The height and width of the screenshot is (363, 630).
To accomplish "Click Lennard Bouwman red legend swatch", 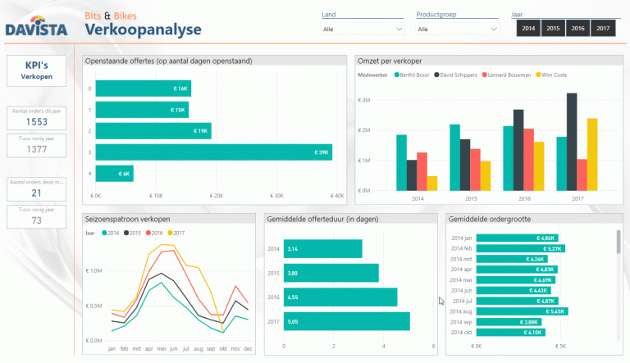I will [x=484, y=75].
